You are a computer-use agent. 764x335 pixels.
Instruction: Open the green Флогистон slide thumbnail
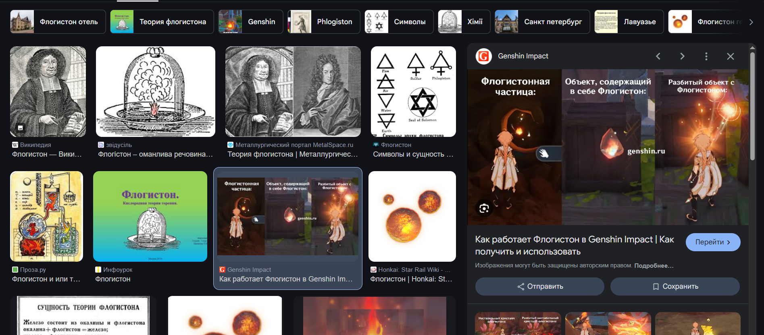coord(150,216)
